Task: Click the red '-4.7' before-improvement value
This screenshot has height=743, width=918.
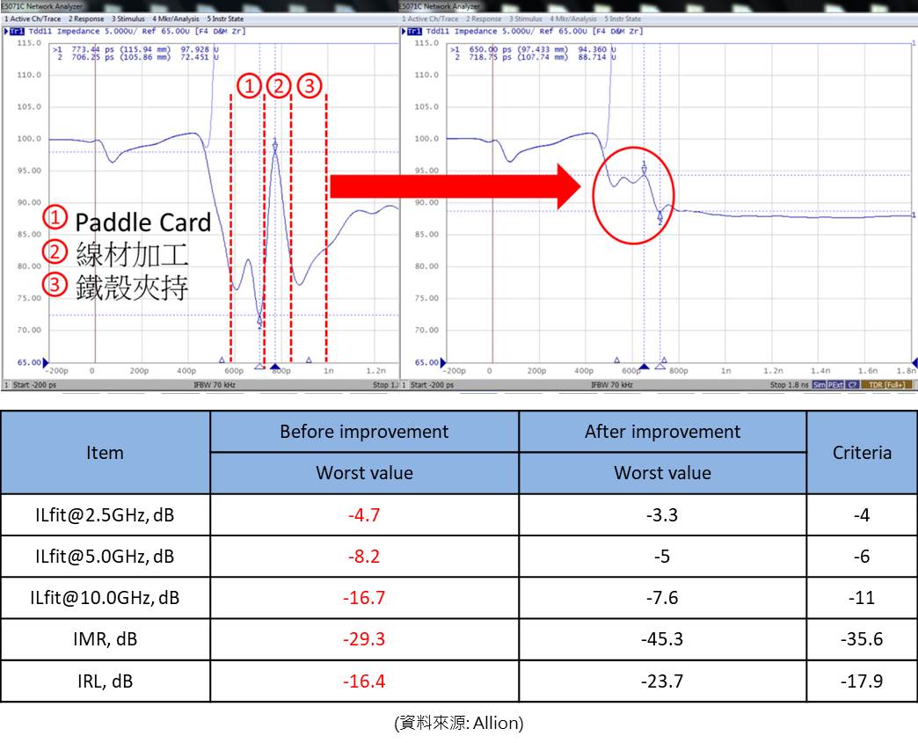Action: (364, 514)
